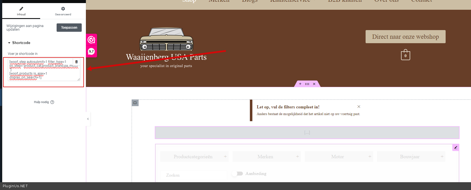Open the shopping cart icon

(x=405, y=55)
